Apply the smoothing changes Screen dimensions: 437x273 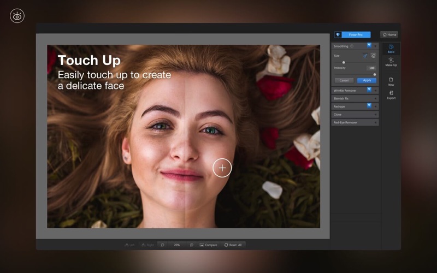367,80
